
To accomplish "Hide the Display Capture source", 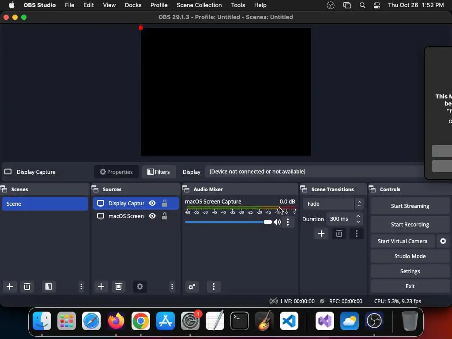I will [152, 203].
